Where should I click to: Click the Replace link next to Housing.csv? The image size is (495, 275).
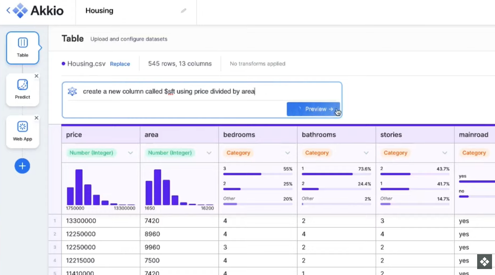point(120,64)
